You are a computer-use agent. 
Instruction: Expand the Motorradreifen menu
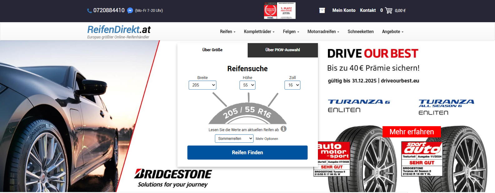click(323, 32)
